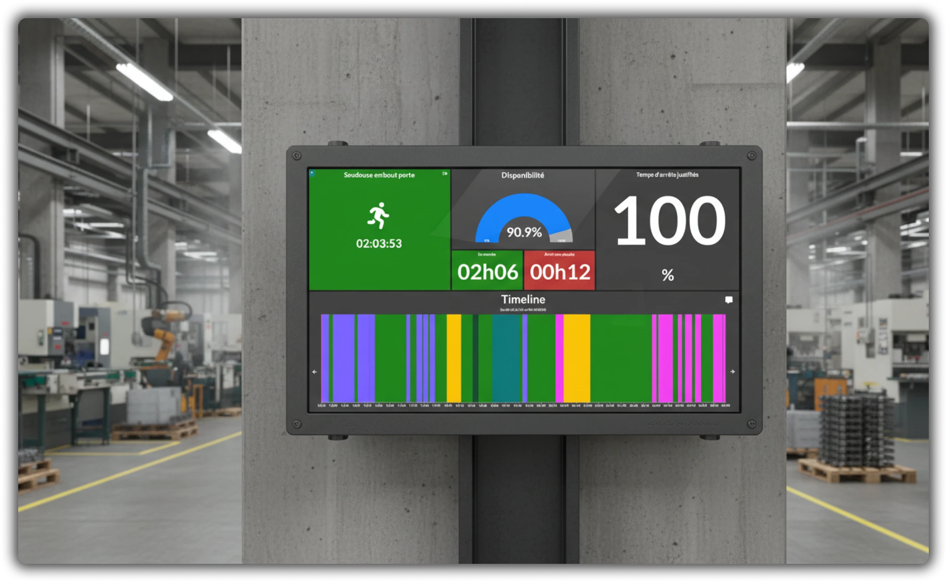Click small icon at top-right of green tile

click(x=445, y=174)
